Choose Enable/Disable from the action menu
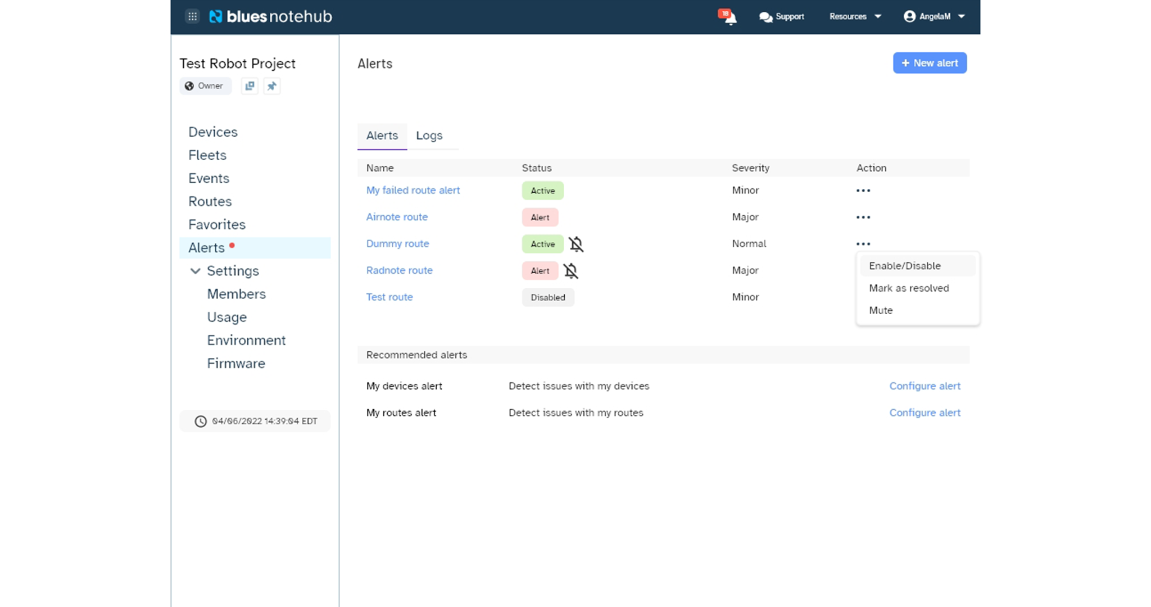 [918, 266]
